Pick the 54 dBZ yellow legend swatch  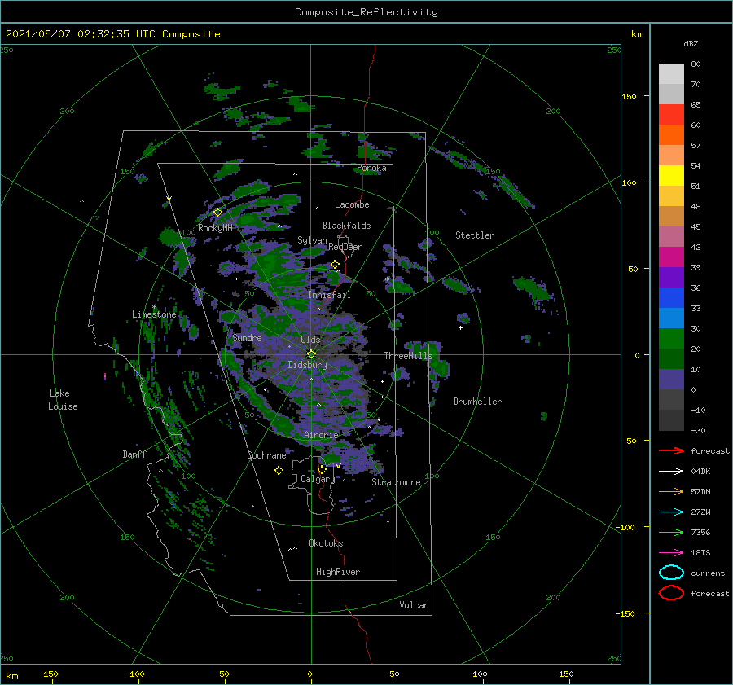click(x=671, y=175)
